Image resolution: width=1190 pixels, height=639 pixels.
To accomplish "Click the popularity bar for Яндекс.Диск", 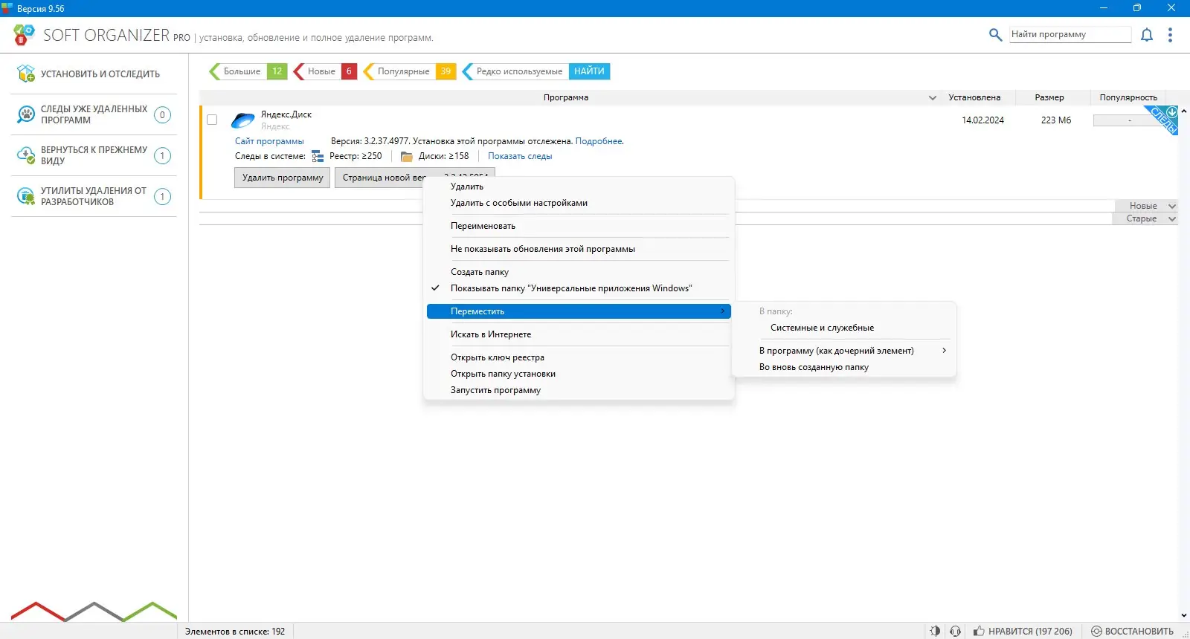I will click(1129, 120).
